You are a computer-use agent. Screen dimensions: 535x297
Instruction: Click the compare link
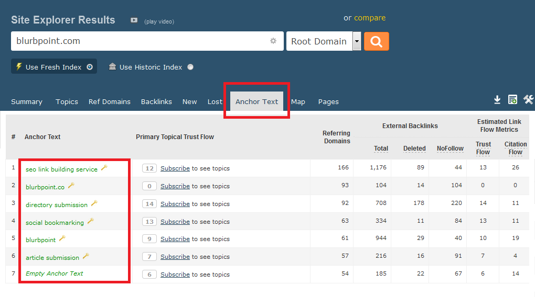point(369,18)
